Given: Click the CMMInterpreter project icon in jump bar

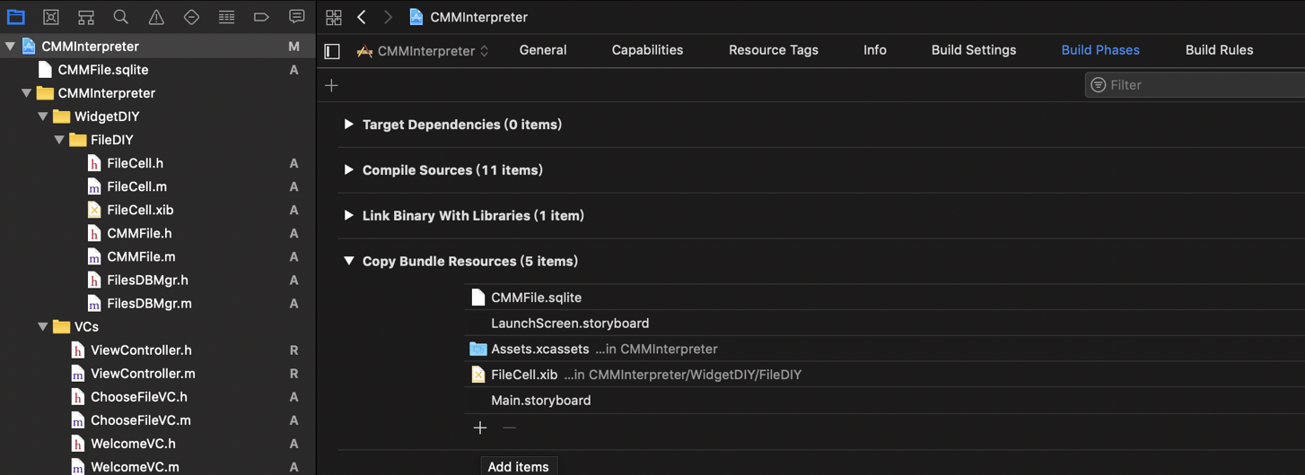Looking at the screenshot, I should click(x=416, y=17).
